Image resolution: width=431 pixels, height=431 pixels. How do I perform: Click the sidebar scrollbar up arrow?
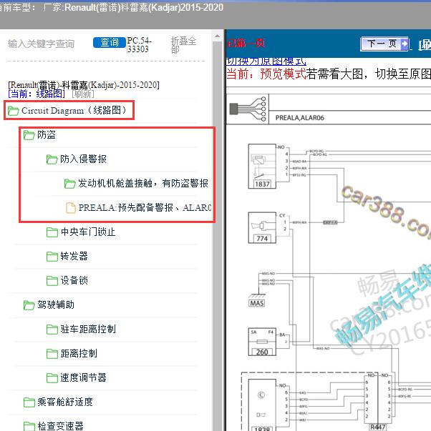[x=217, y=36]
